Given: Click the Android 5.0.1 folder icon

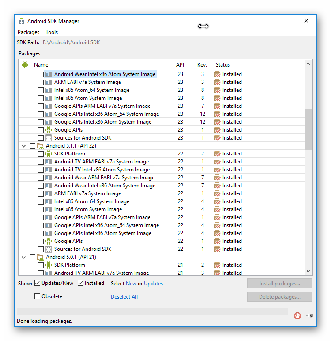Looking at the screenshot, I should (40, 257).
